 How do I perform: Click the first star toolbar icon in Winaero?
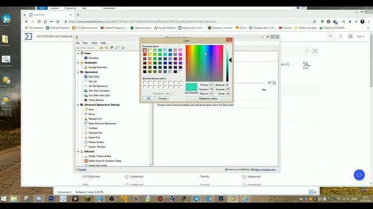tap(101, 48)
